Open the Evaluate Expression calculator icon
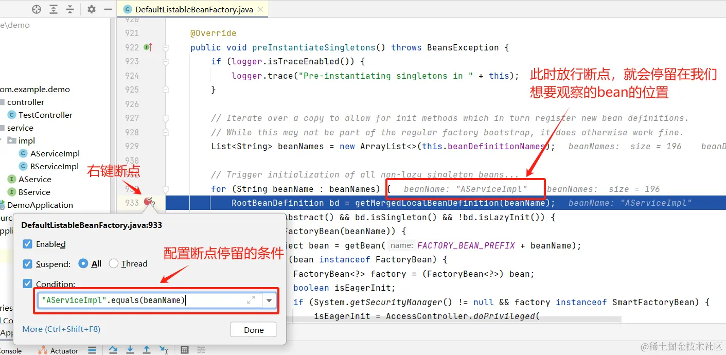 [x=185, y=350]
